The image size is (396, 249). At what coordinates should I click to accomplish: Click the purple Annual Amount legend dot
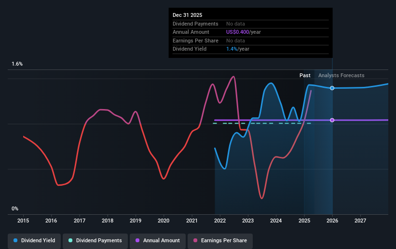click(x=137, y=240)
